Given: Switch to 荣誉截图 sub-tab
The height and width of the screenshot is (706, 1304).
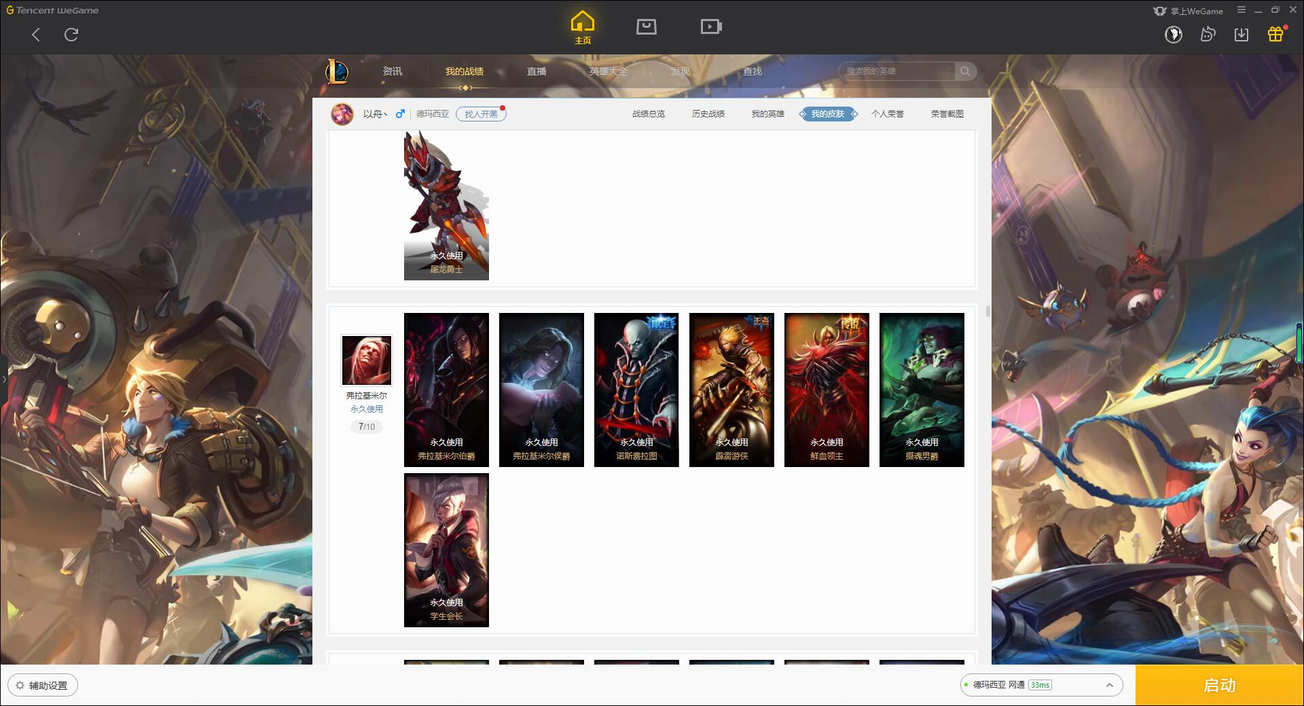Looking at the screenshot, I should [947, 114].
